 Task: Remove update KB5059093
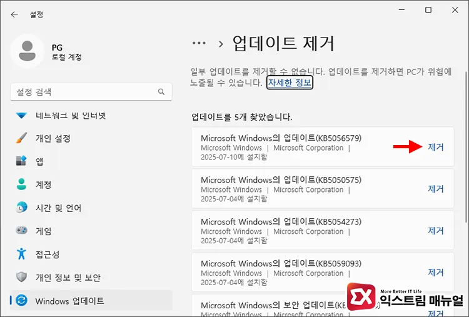[x=435, y=273]
